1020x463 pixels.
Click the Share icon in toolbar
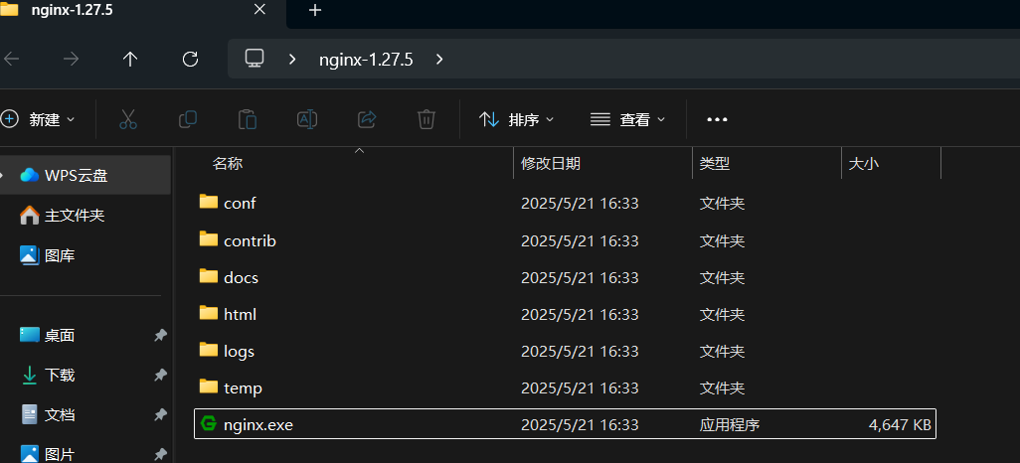pos(367,119)
